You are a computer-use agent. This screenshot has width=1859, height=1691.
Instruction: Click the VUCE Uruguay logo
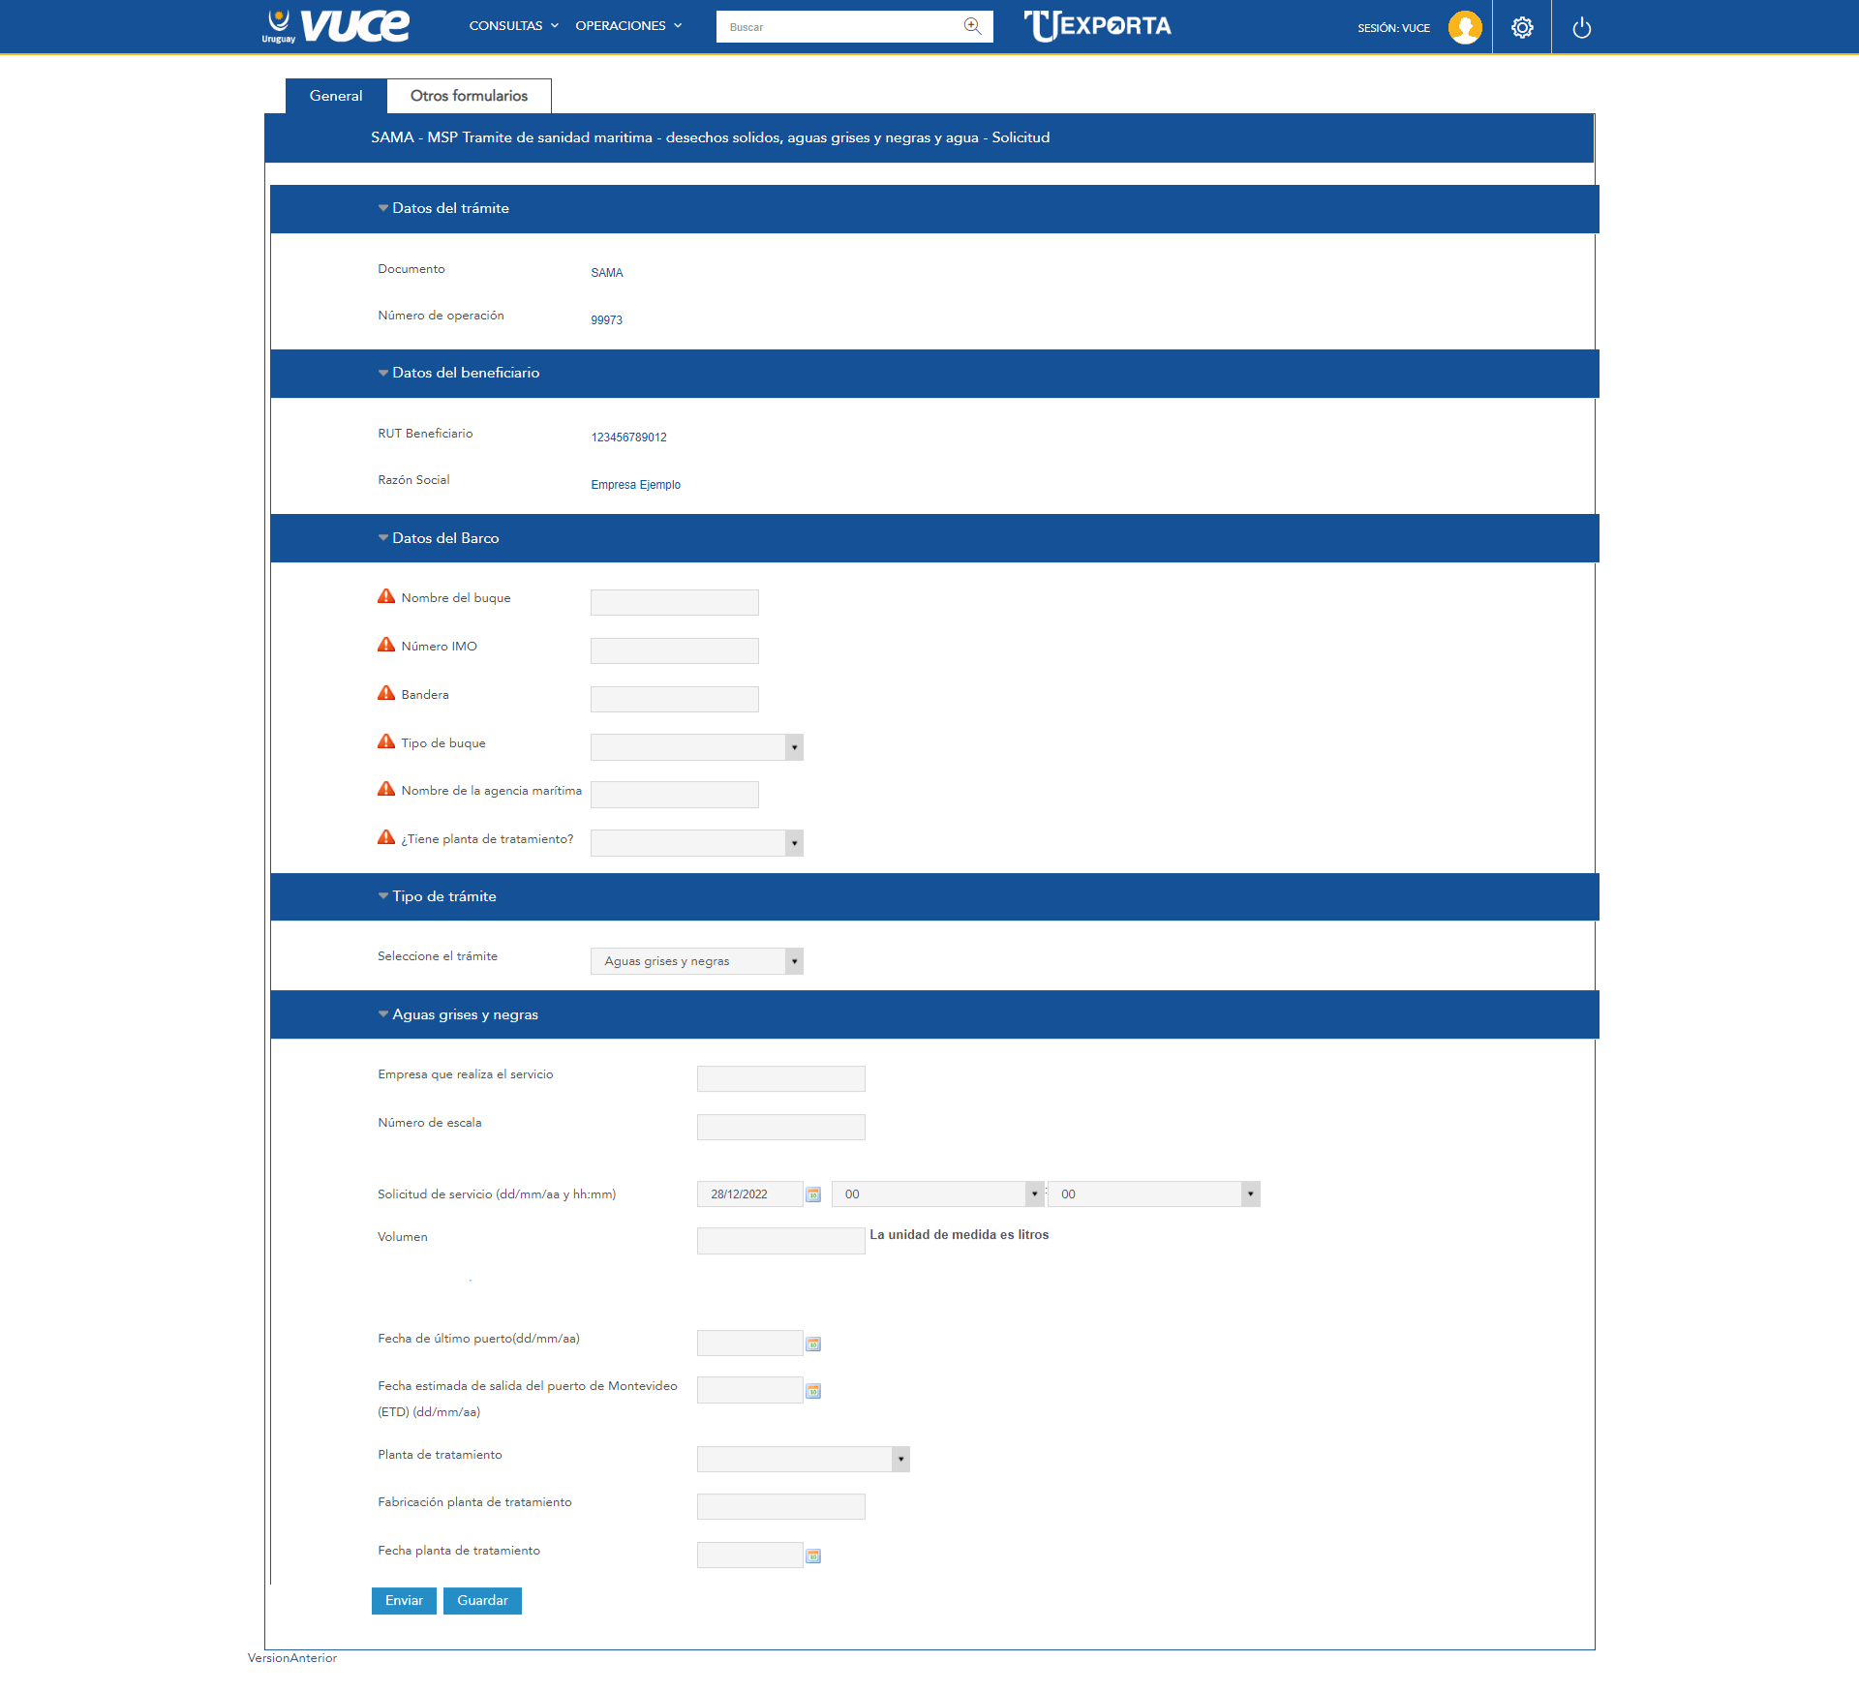[335, 26]
